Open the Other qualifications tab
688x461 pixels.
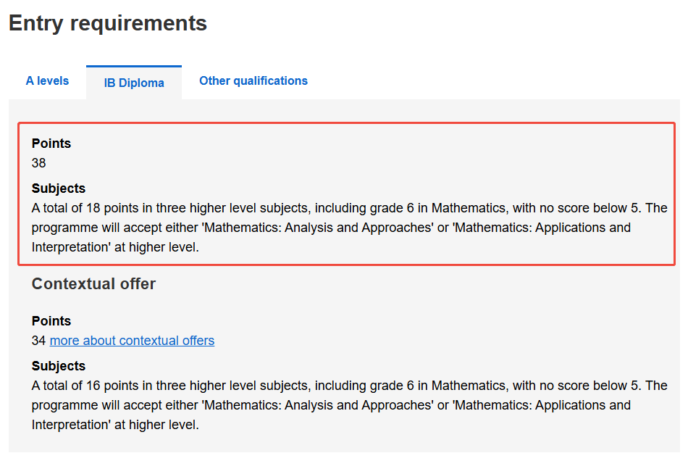click(x=253, y=80)
